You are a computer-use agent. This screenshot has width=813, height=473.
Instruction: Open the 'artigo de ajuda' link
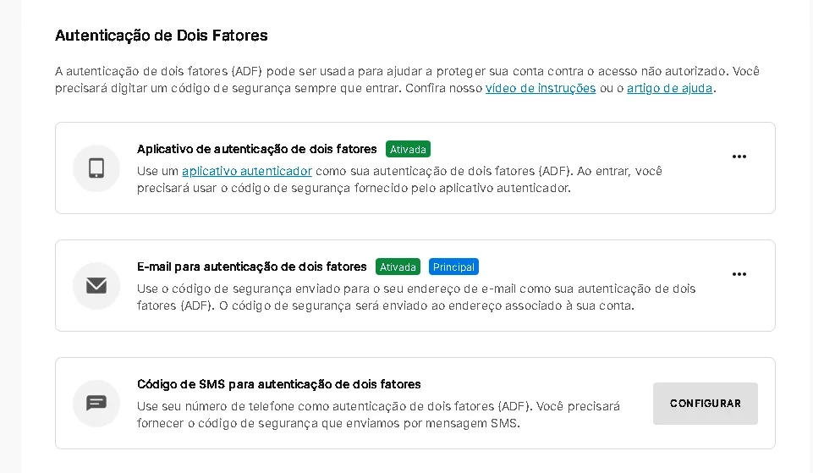point(669,88)
